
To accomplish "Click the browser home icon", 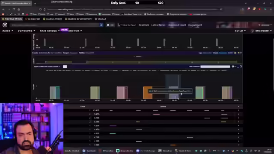I will coord(19,9).
